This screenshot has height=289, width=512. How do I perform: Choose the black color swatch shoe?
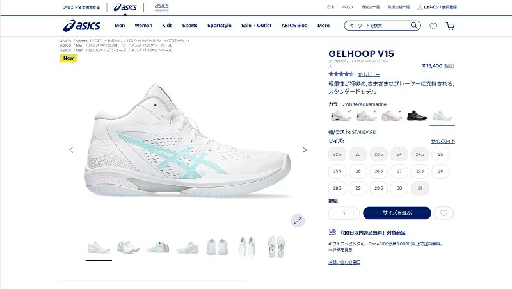pyautogui.click(x=417, y=116)
